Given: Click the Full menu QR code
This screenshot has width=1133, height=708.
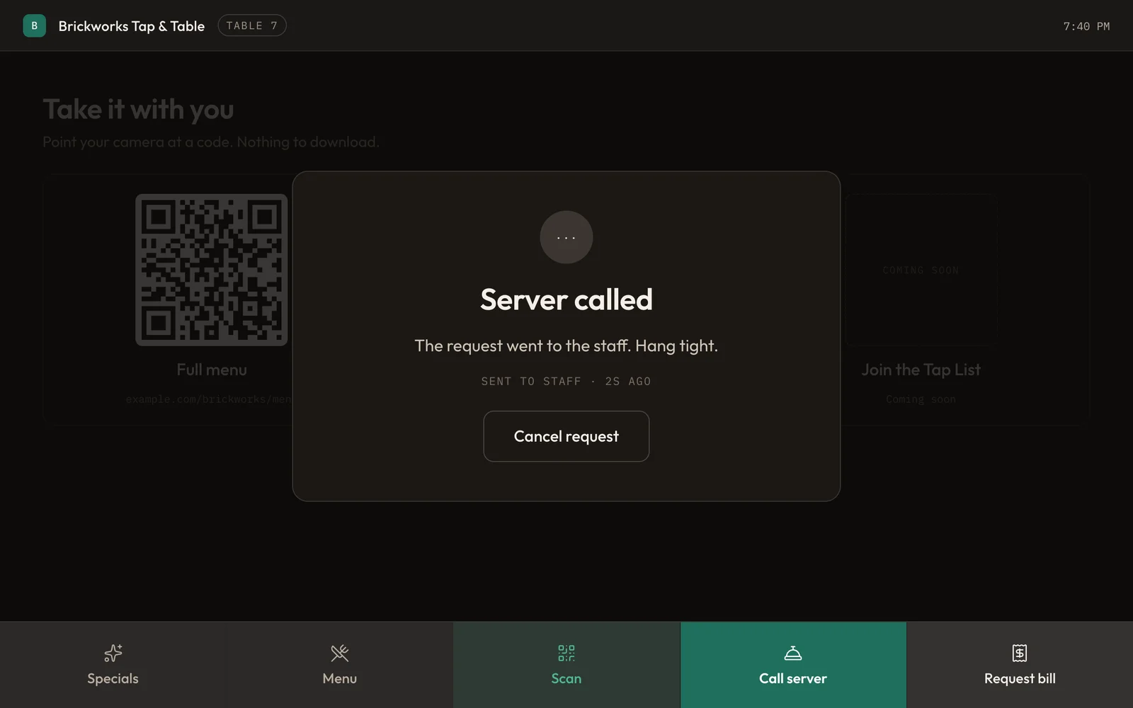Looking at the screenshot, I should [x=212, y=270].
